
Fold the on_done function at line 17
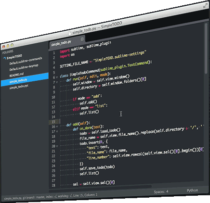(x=57, y=131)
